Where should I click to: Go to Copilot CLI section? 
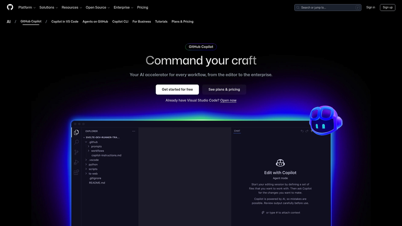[x=120, y=22]
